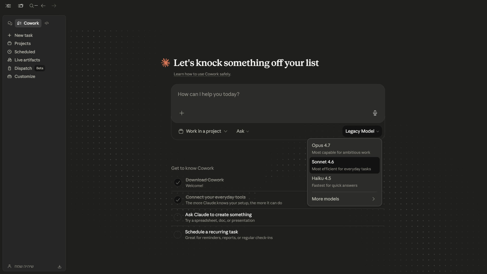Toggle the 'Download Cowork' completed checkmark
The width and height of the screenshot is (487, 274).
coord(178,182)
